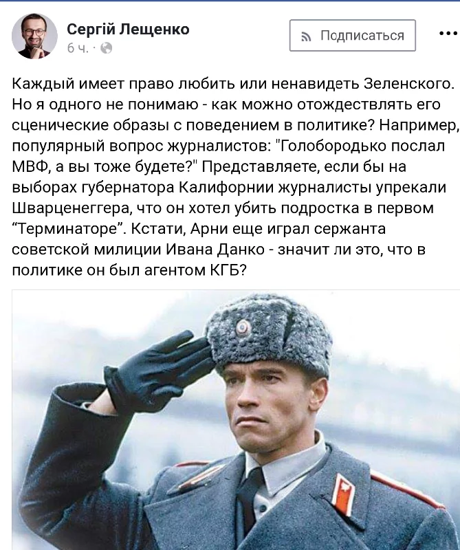
Task: Open the Сергій Лещенко author name link
Action: [128, 29]
